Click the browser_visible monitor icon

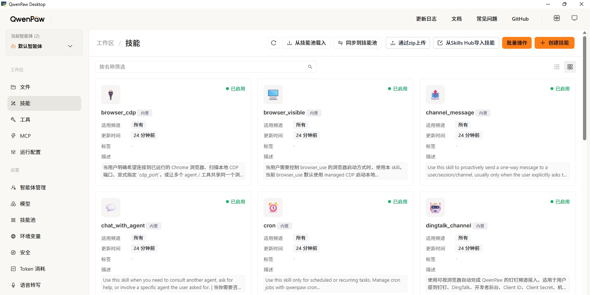pos(273,95)
